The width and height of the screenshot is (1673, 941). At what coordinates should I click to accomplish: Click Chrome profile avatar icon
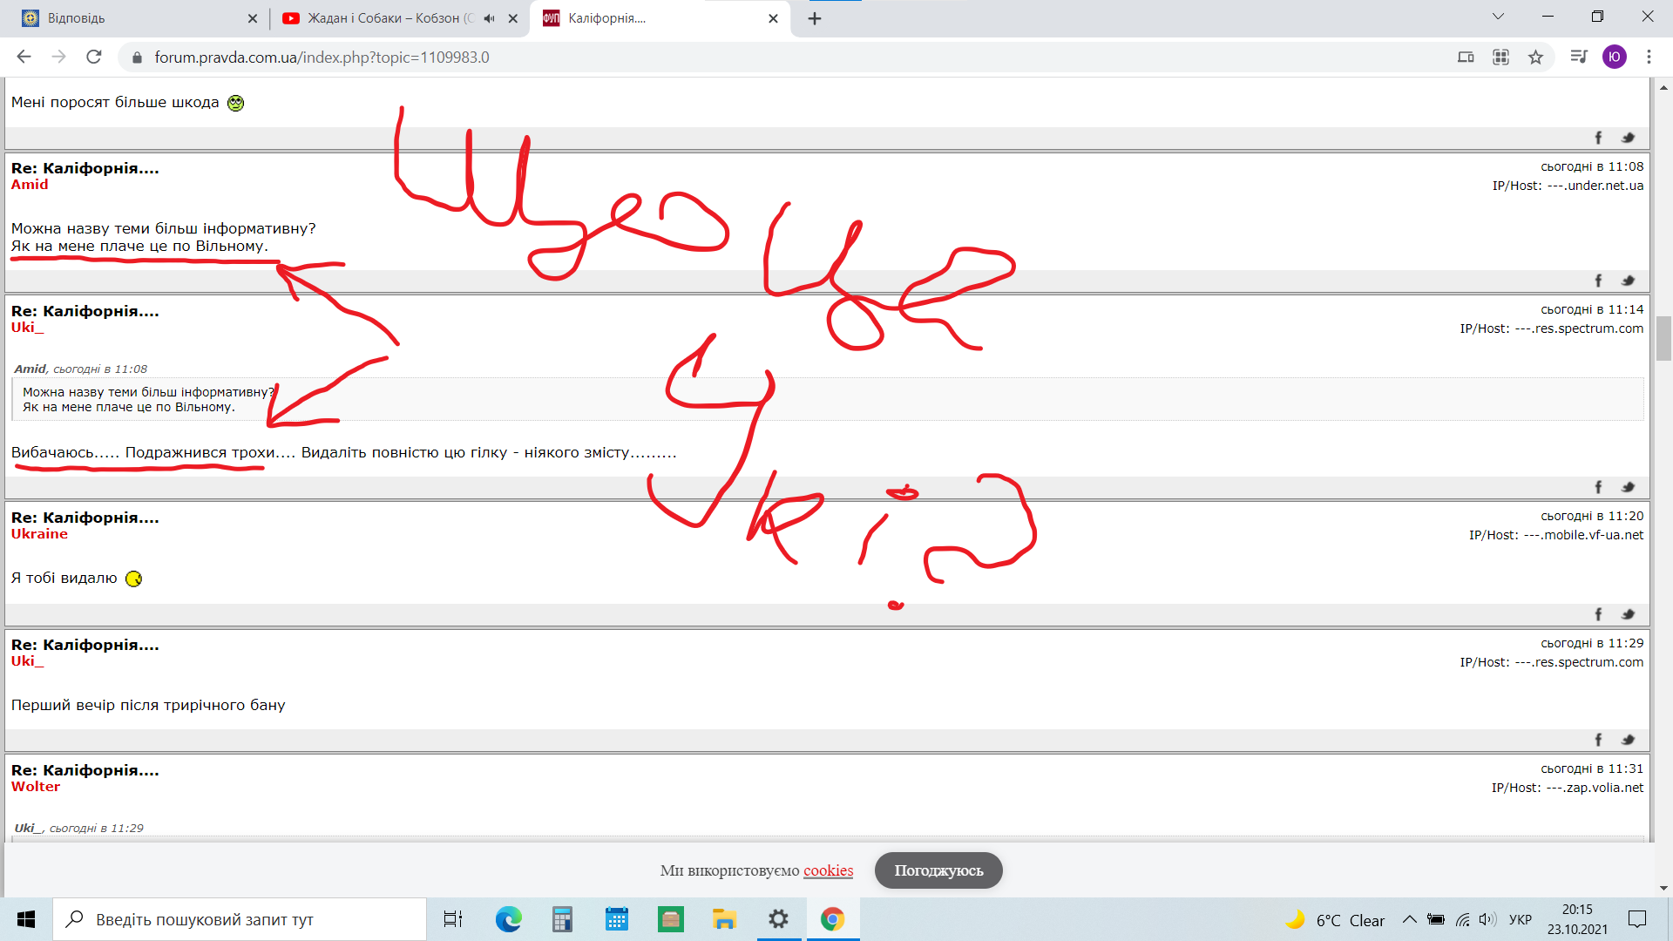[x=1614, y=58]
